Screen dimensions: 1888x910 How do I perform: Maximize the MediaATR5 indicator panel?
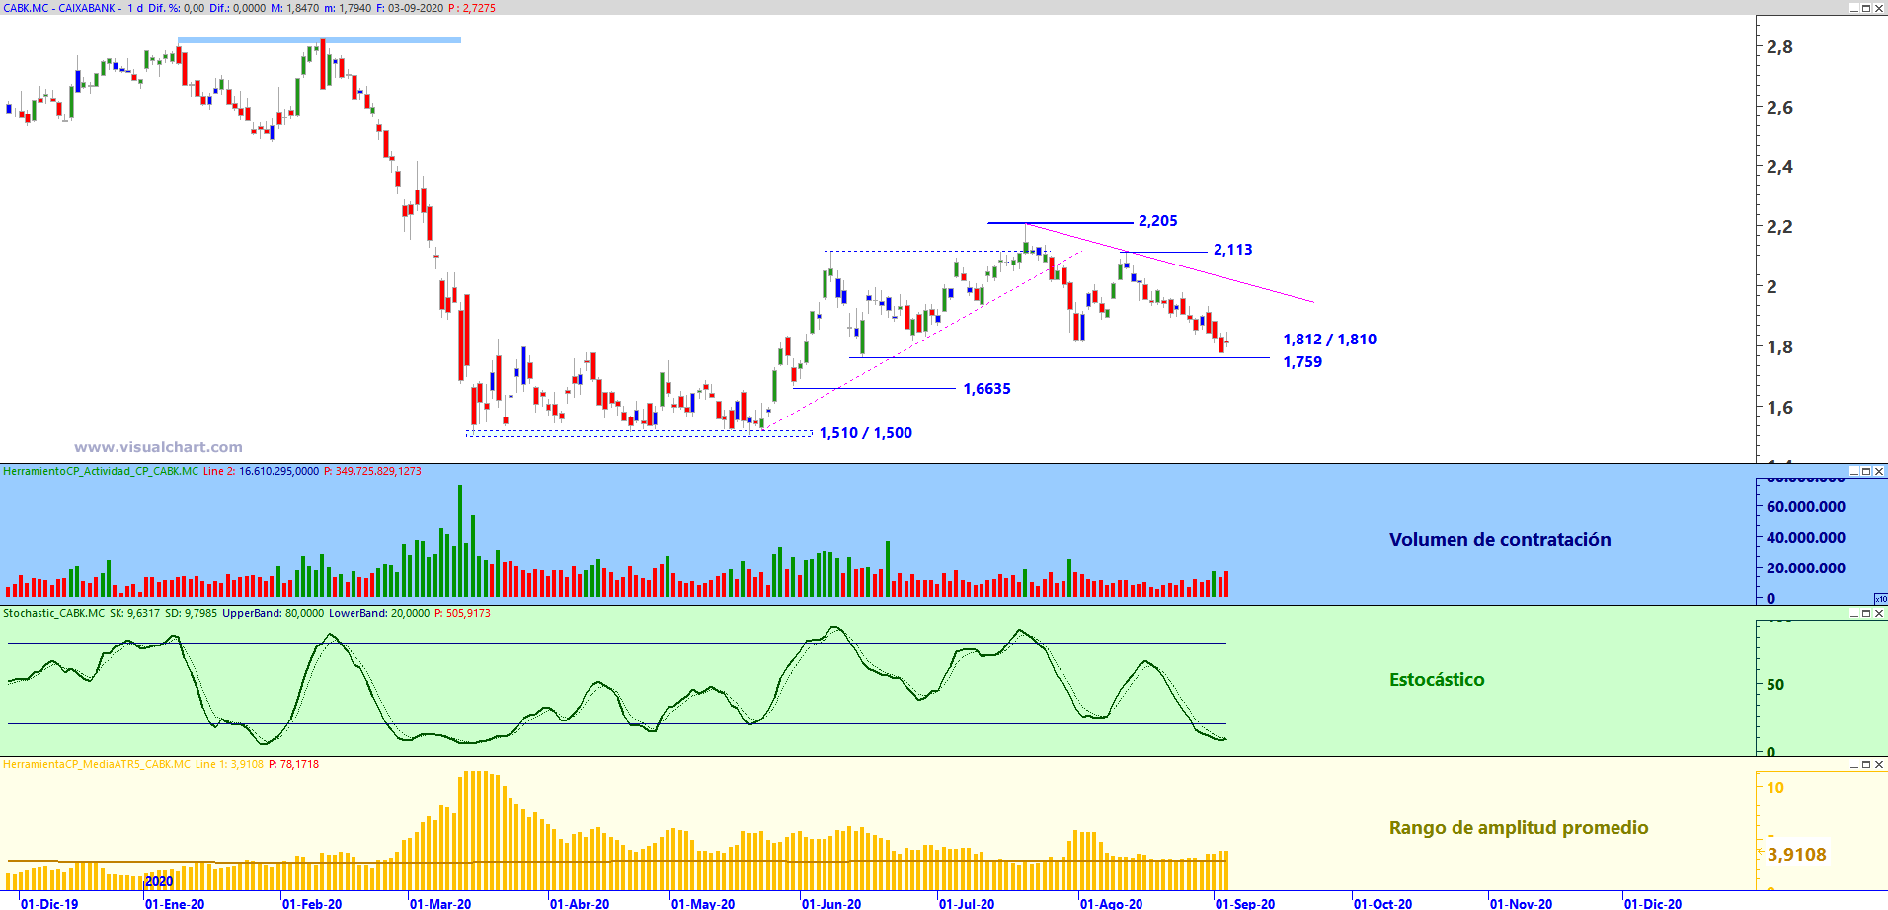click(x=1866, y=765)
